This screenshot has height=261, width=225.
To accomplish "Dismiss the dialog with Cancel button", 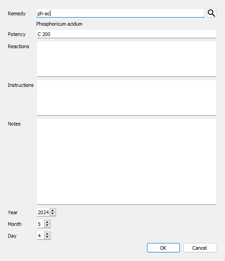I will click(x=200, y=248).
